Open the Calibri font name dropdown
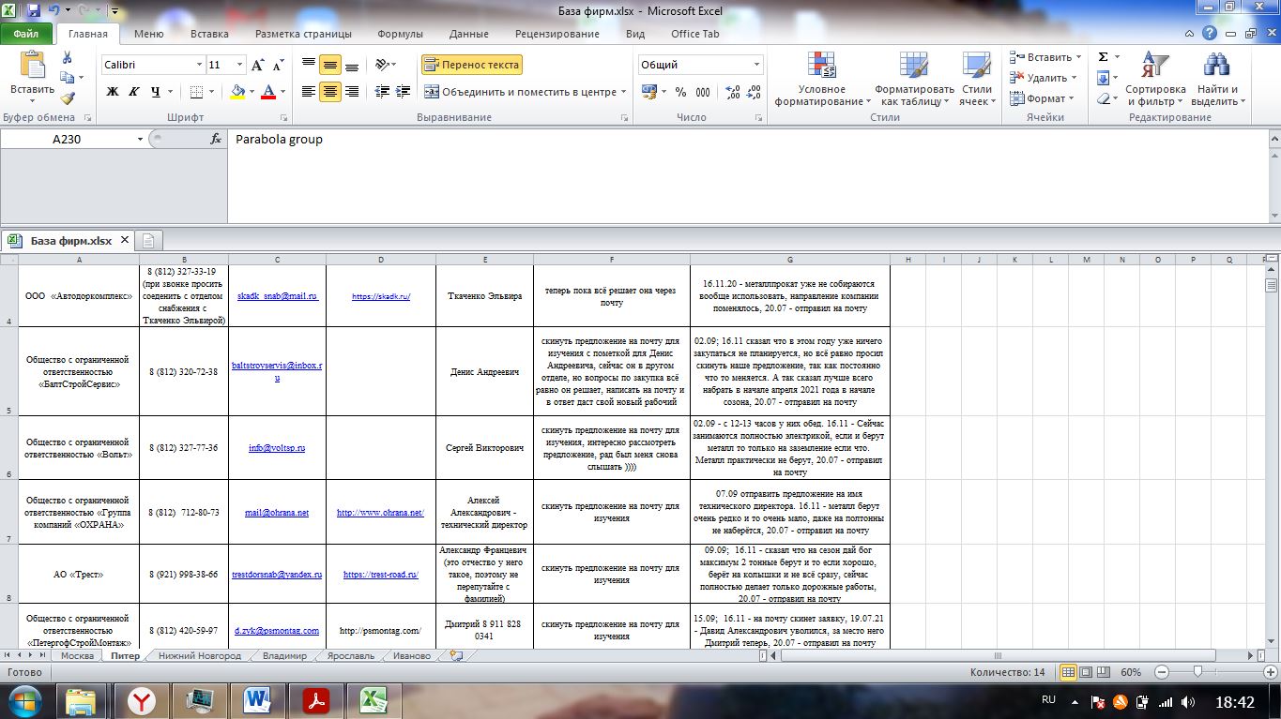1281x719 pixels. 199,65
